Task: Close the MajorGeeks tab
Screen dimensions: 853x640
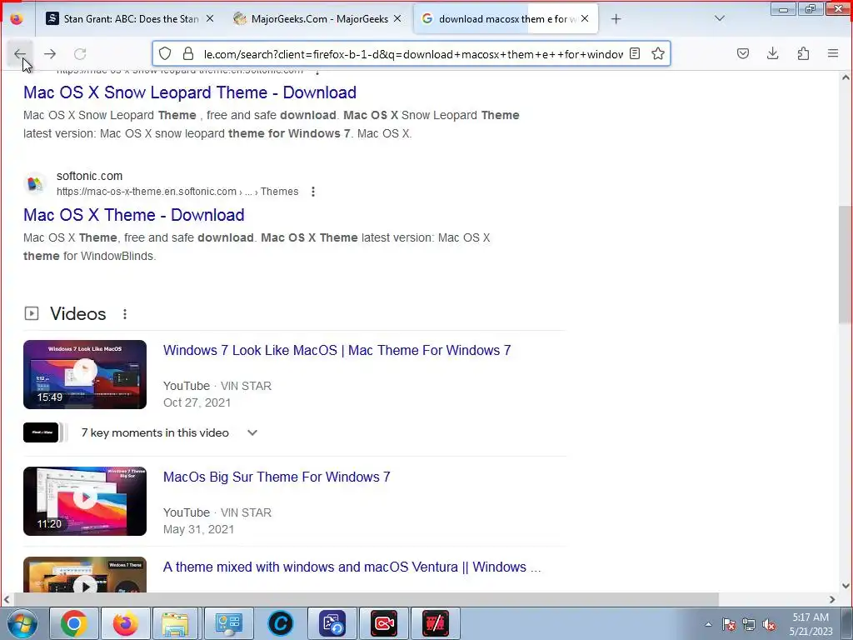Action: pyautogui.click(x=397, y=18)
